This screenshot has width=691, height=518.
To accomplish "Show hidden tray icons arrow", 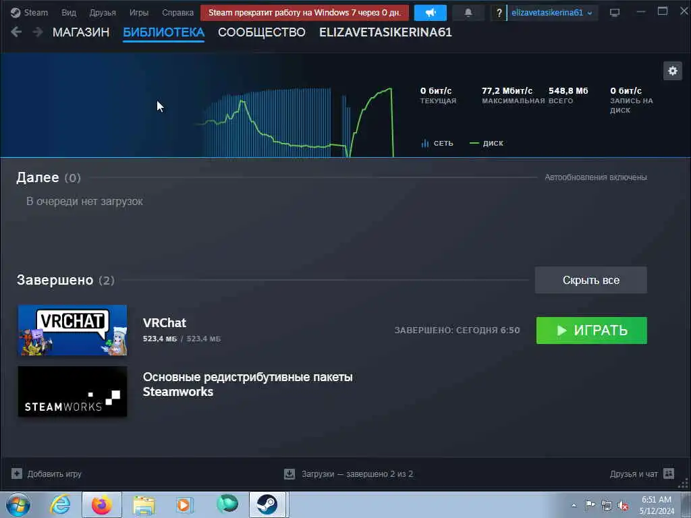I will [x=574, y=505].
